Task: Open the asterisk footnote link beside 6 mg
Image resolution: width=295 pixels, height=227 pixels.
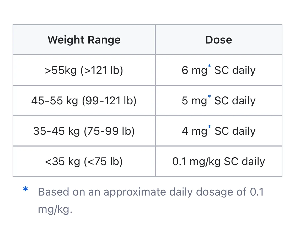Action: click(209, 66)
